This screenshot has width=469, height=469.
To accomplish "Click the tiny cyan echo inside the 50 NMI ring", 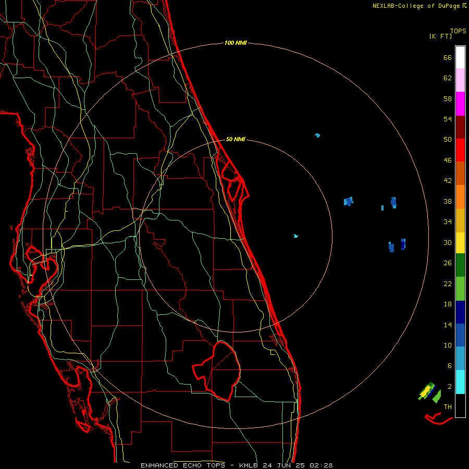I will [295, 236].
